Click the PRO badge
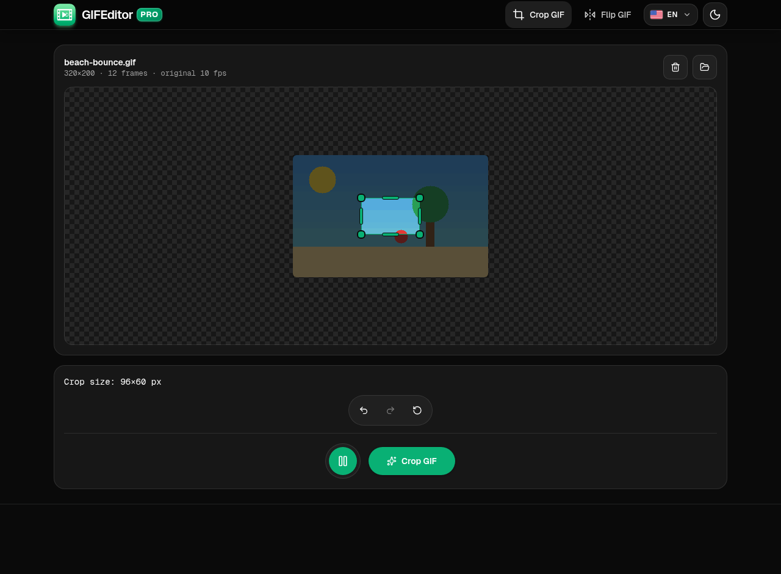Image resolution: width=781 pixels, height=574 pixels. click(149, 15)
